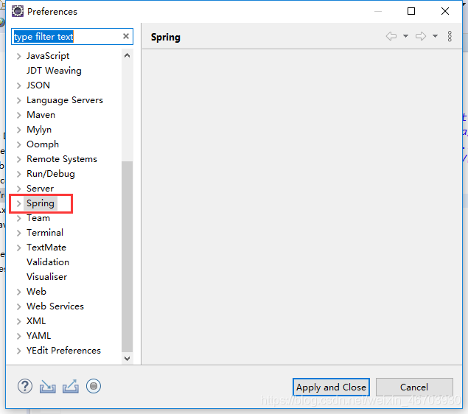Expand the Web Services tree node

click(x=19, y=306)
